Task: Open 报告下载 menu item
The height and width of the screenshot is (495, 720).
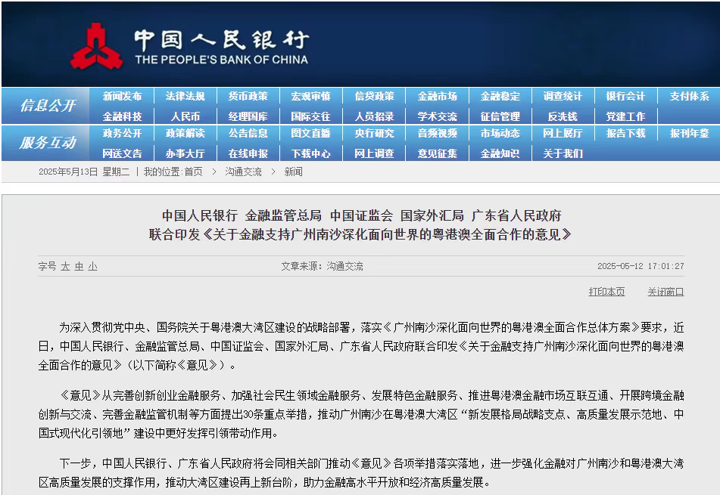Action: pyautogui.click(x=626, y=133)
